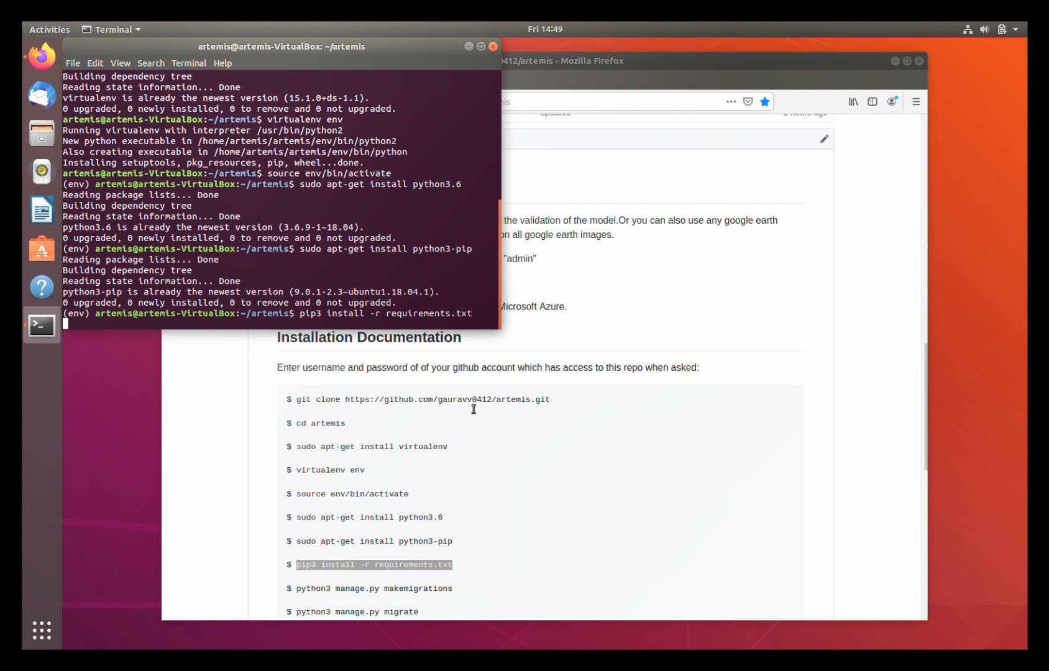
Task: Click 'source env/bin/activate' on webpage
Action: [352, 494]
